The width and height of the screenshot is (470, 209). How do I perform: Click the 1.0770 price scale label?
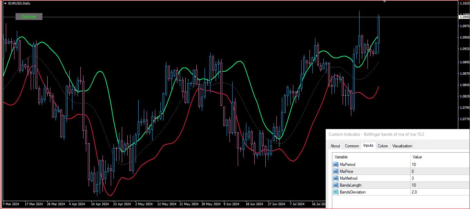pos(464,119)
